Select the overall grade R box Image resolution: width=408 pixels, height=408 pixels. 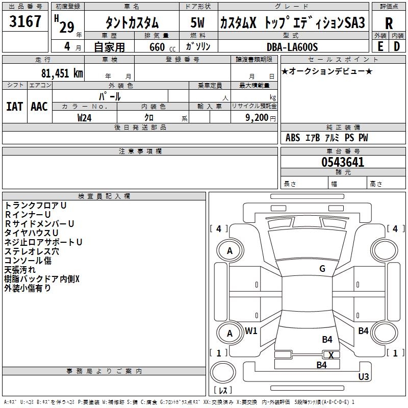tap(389, 23)
